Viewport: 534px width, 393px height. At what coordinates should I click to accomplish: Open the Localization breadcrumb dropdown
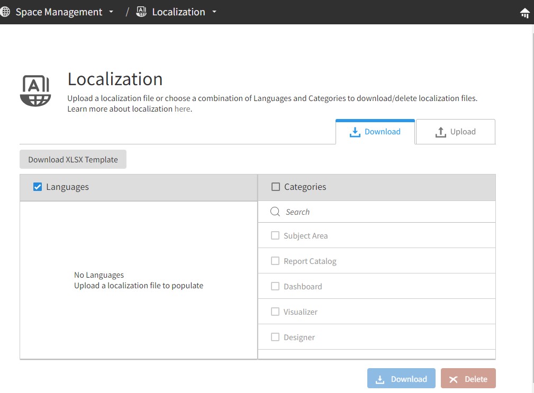tap(214, 12)
